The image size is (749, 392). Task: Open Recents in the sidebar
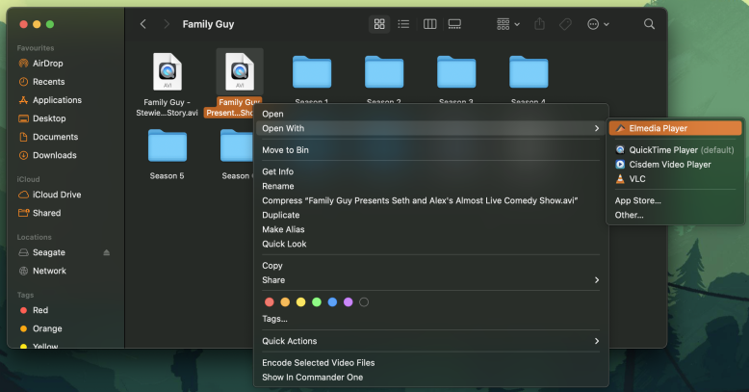point(49,82)
